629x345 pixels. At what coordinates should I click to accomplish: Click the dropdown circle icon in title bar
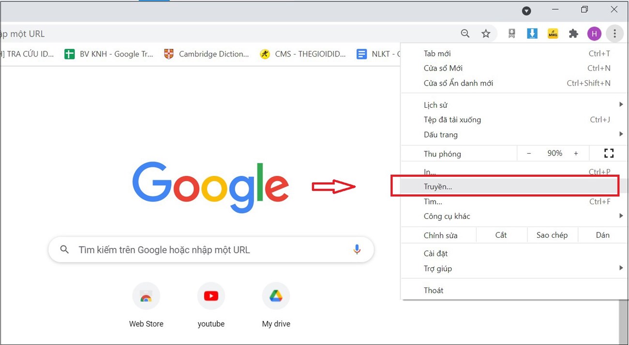tap(526, 11)
